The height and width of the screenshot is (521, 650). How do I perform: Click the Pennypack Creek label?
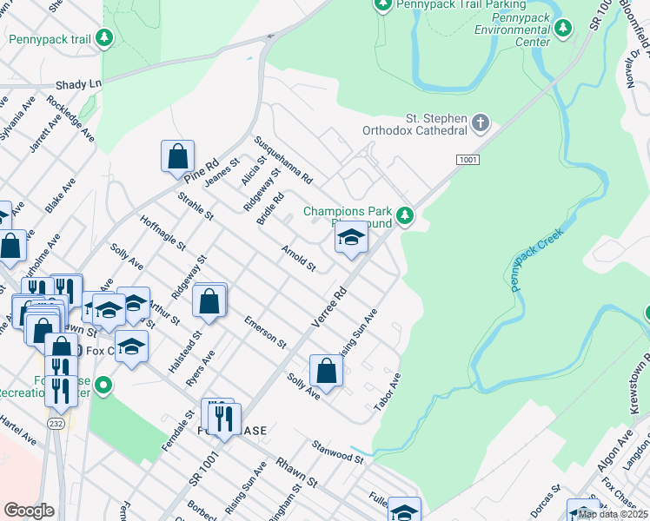pyautogui.click(x=537, y=260)
